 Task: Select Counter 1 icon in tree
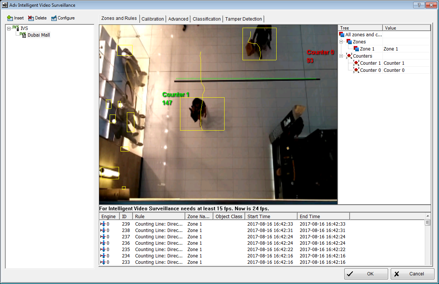pos(356,63)
